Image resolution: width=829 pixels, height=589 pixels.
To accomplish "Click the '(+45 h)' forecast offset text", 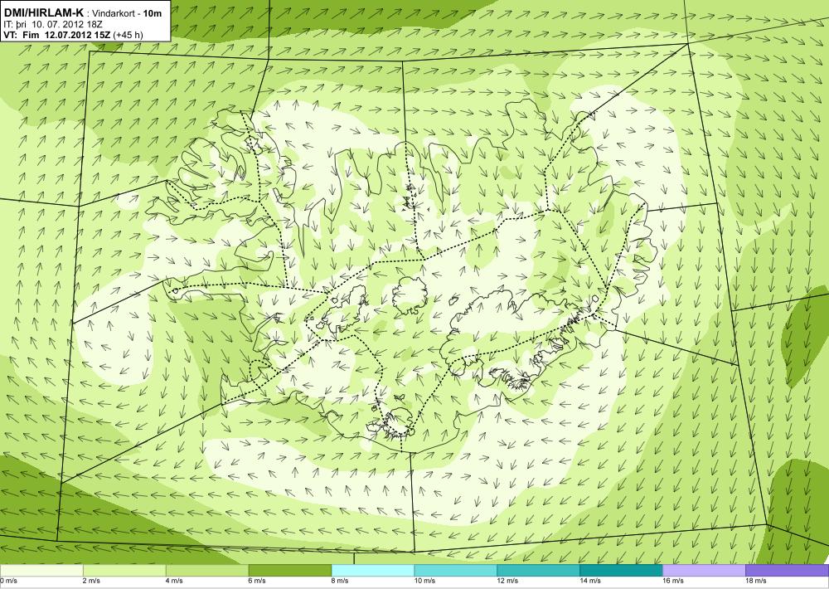I will coord(128,36).
